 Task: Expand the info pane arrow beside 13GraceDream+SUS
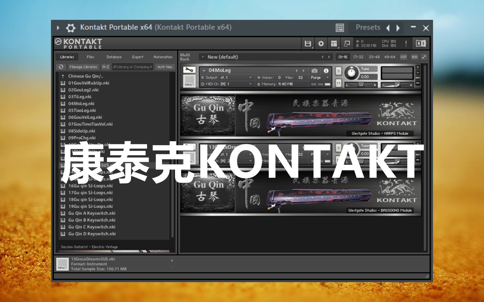[172, 261]
